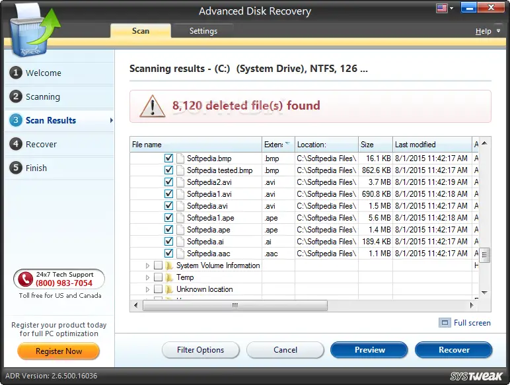The image size is (510, 385).
Task: Expand the System Volume Information folder
Action: [x=147, y=265]
